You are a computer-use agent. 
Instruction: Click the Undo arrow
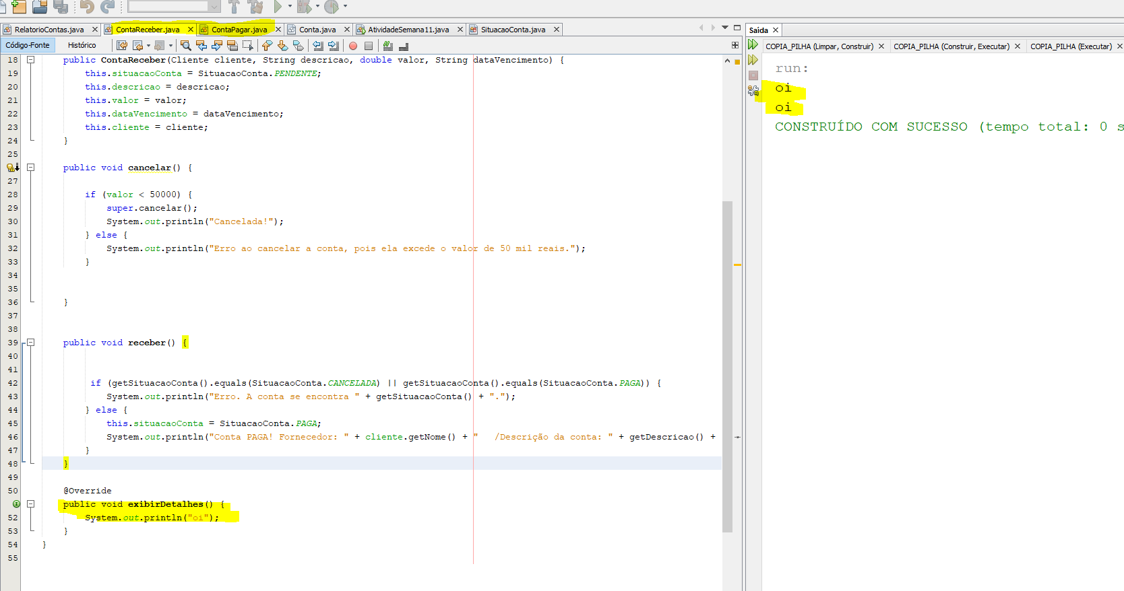[x=87, y=6]
